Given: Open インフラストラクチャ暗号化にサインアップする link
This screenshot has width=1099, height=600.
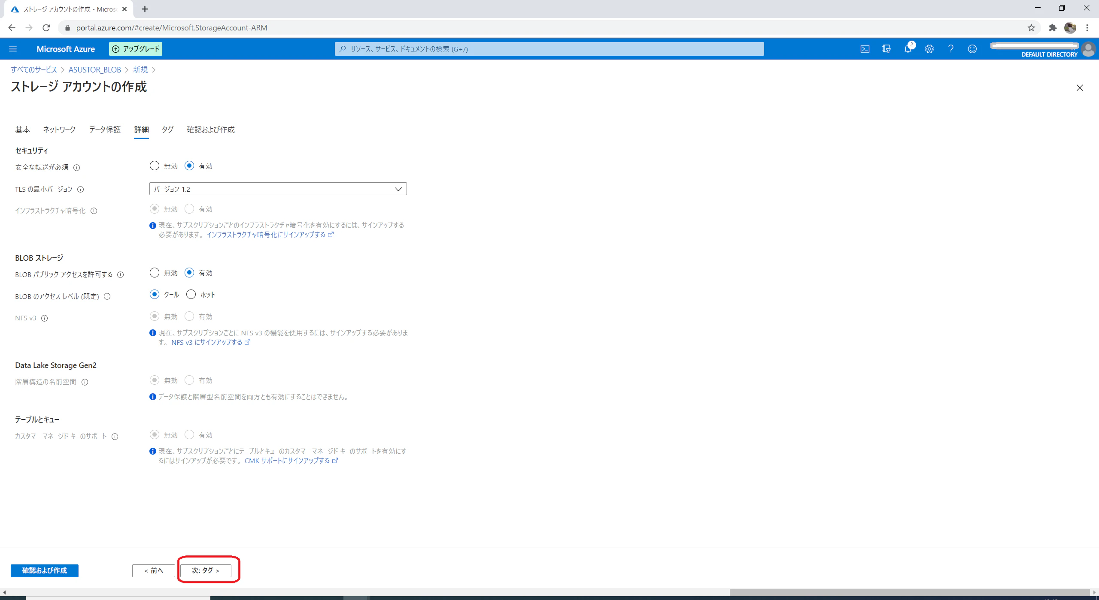Looking at the screenshot, I should tap(270, 235).
